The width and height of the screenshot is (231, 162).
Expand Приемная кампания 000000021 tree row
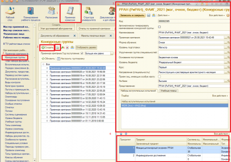click(x=47, y=68)
